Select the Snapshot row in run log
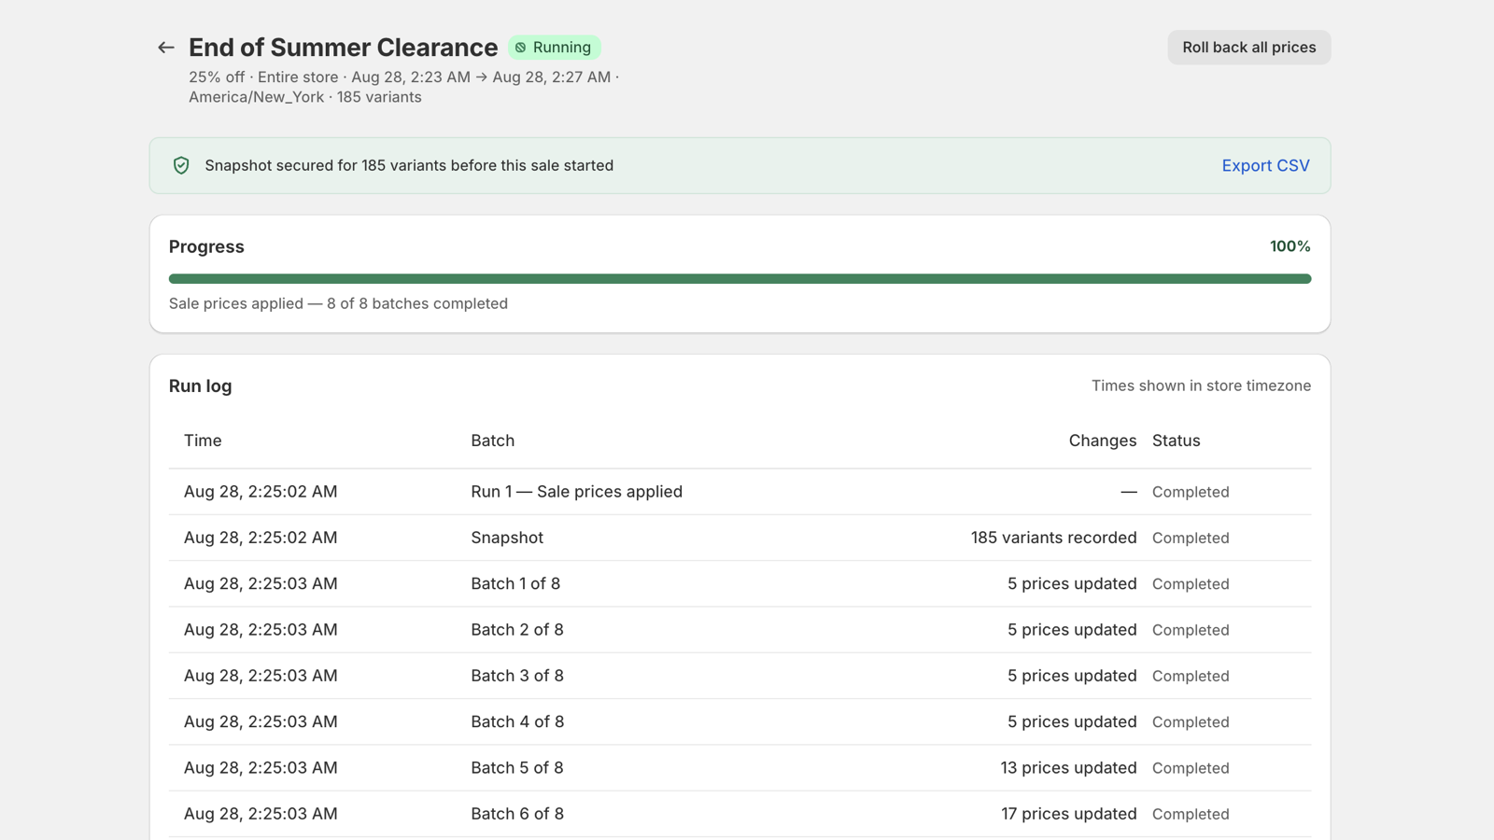The height and width of the screenshot is (840, 1494). point(740,538)
